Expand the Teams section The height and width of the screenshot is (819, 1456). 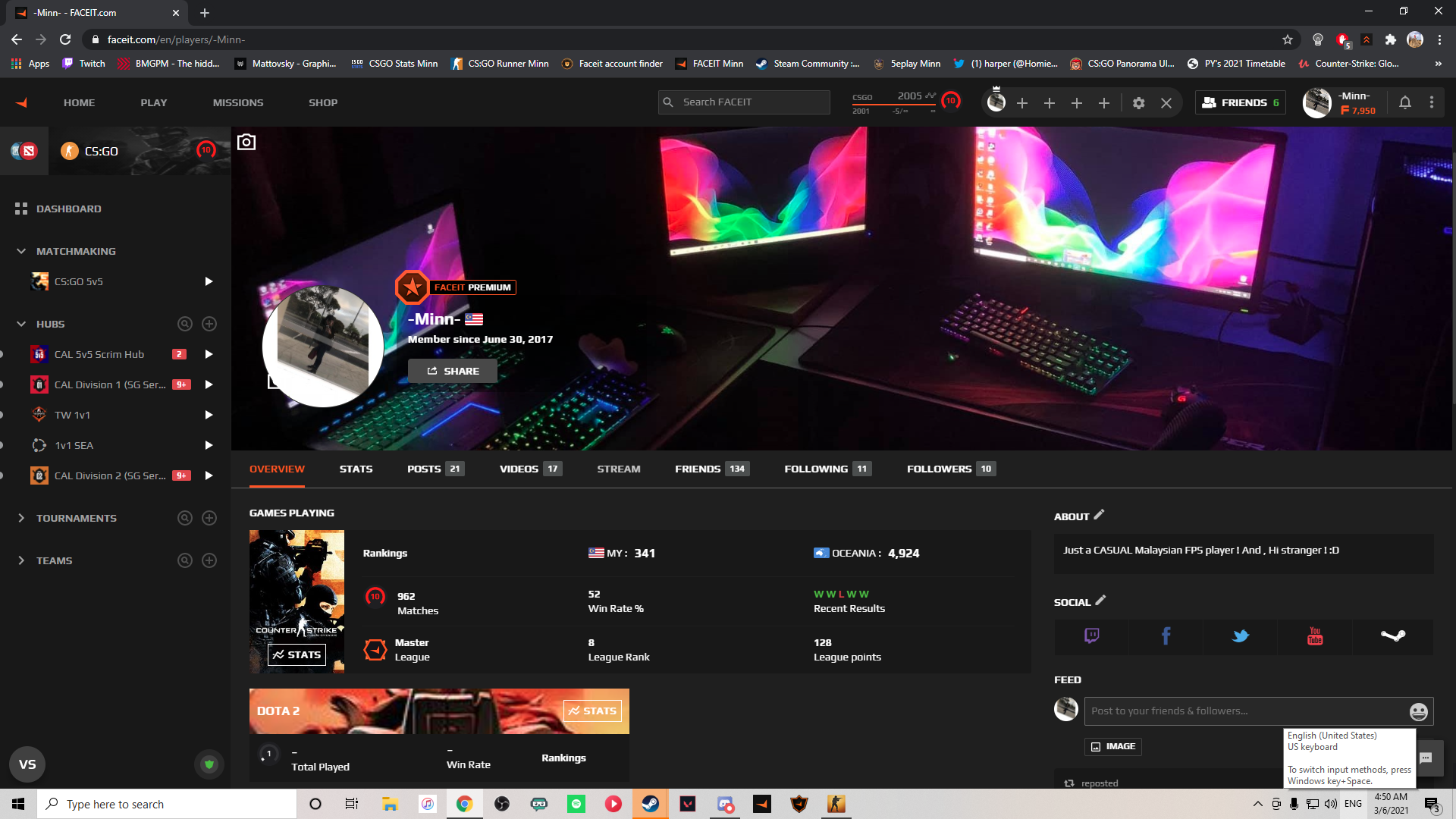click(x=21, y=560)
